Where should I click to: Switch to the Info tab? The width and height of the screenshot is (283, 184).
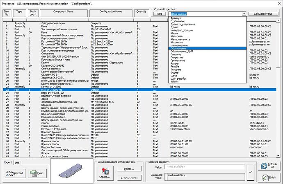[x=17, y=162]
